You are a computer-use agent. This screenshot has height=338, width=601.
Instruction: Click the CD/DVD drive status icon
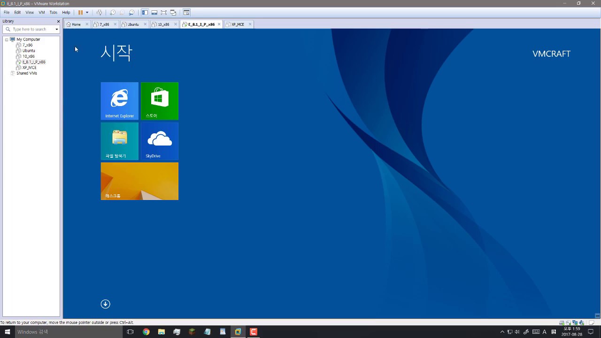[x=568, y=323]
